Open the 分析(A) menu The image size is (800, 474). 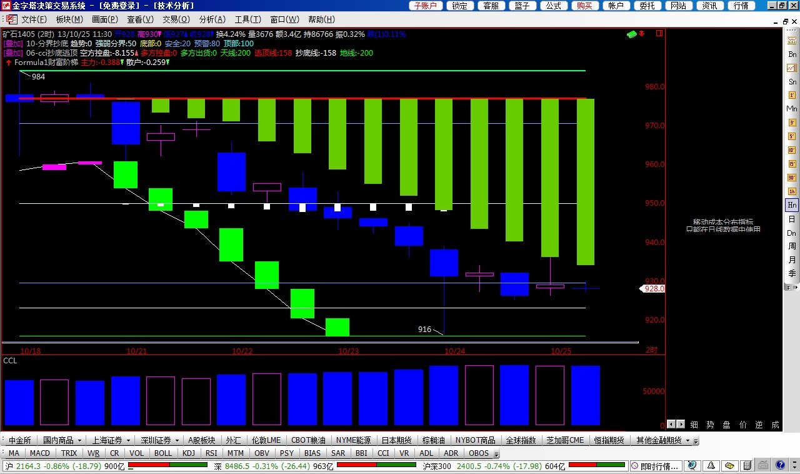click(212, 19)
